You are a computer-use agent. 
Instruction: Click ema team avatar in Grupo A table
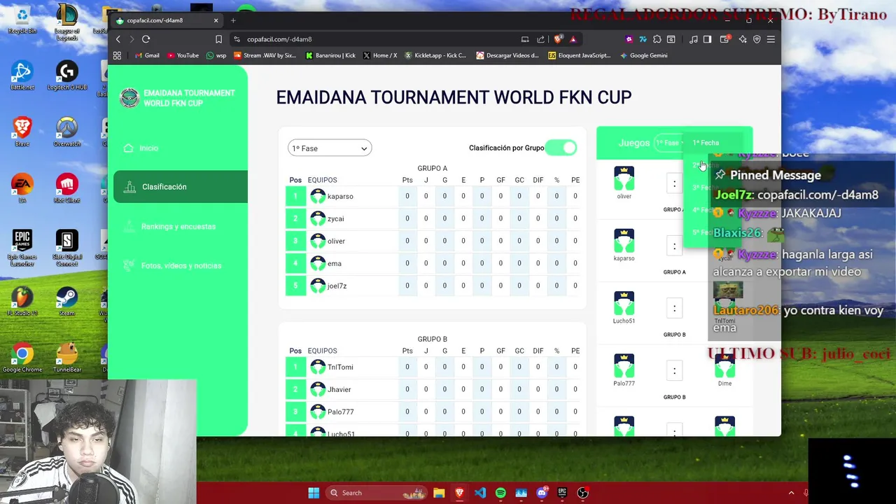(318, 263)
